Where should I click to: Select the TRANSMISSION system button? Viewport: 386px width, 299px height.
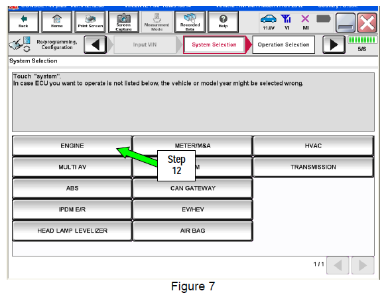coord(313,167)
